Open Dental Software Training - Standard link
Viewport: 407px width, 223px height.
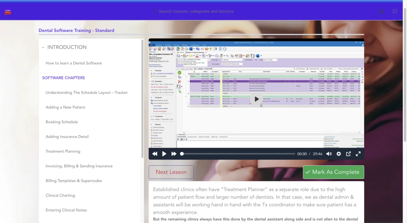click(x=76, y=30)
